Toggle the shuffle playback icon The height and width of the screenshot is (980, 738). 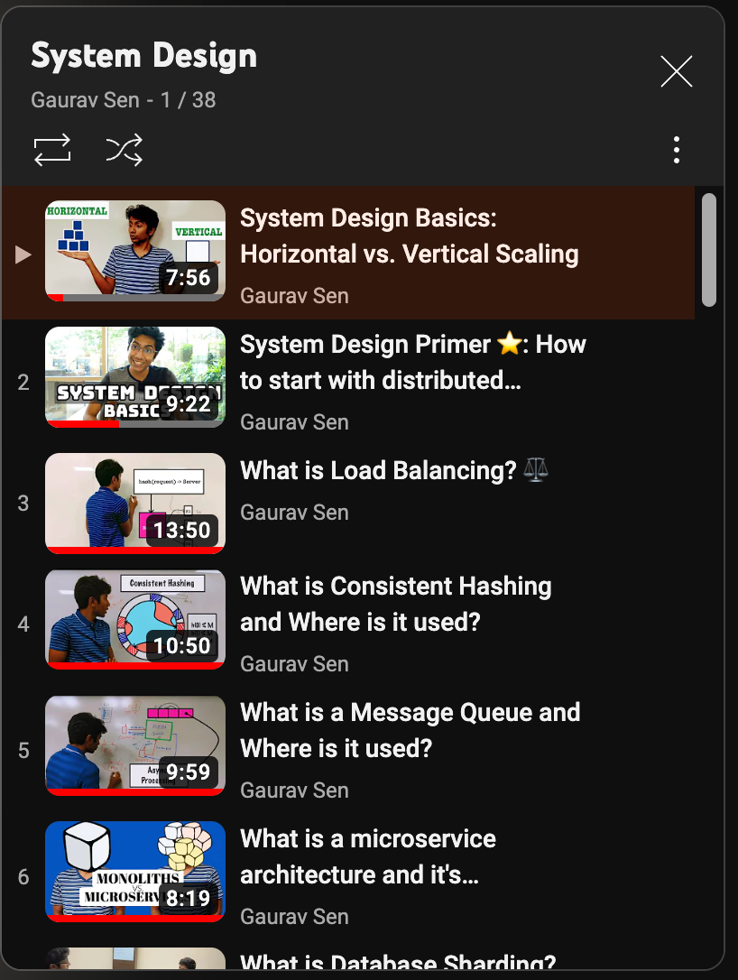click(124, 150)
